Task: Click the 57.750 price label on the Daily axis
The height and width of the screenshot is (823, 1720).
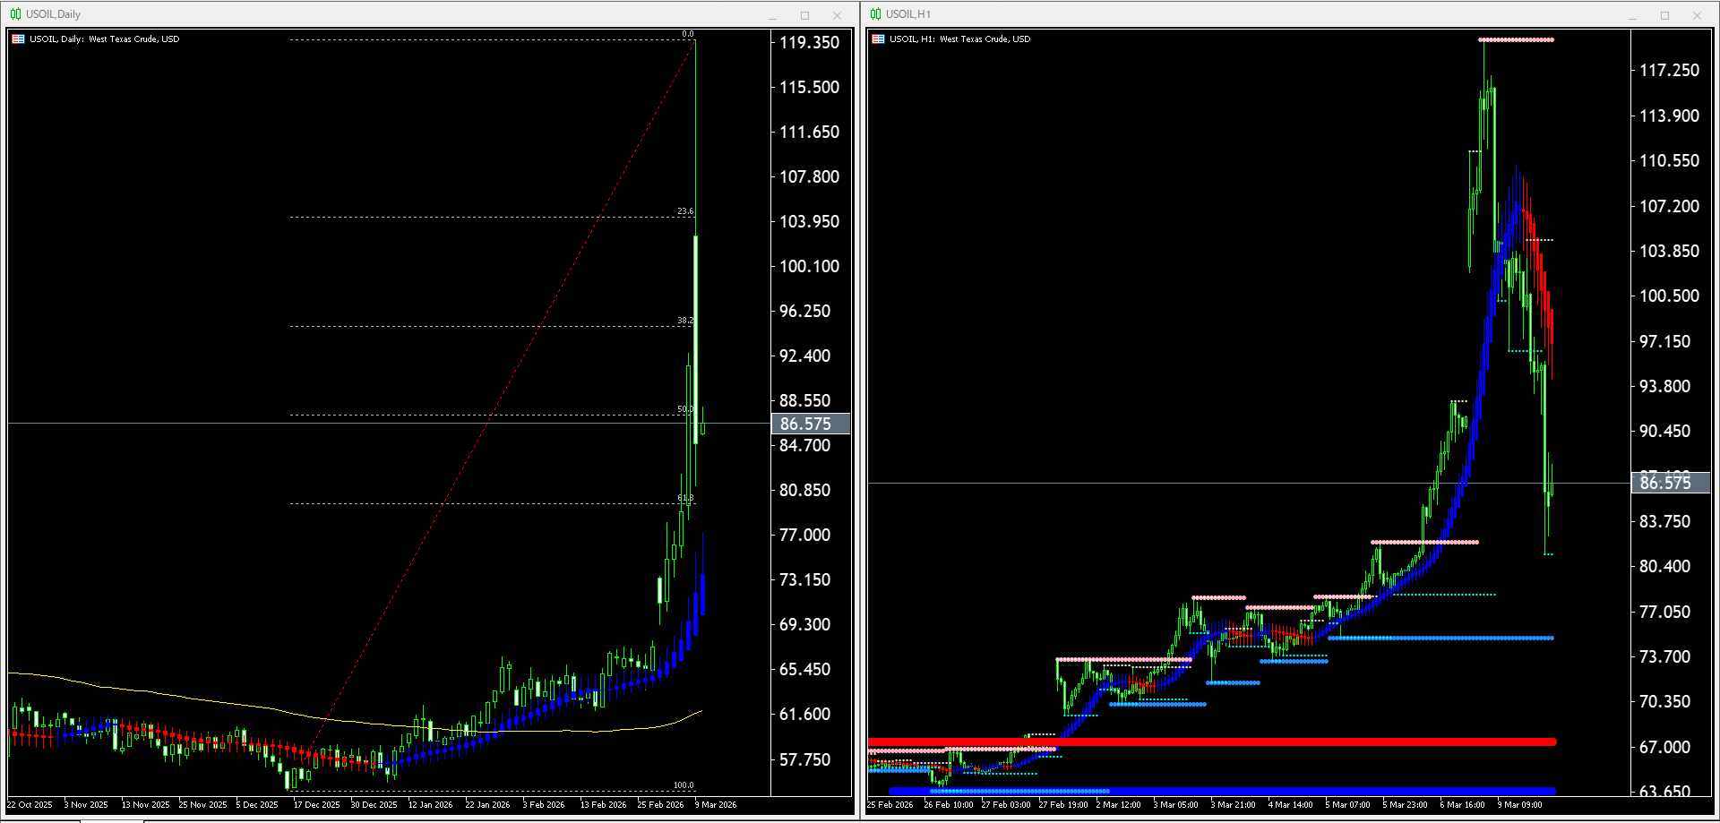Action: click(x=804, y=759)
